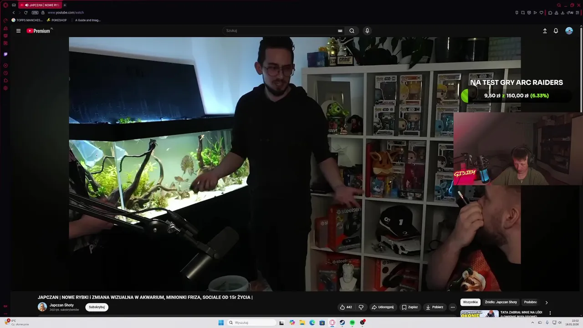Viewport: 583px width, 328px height.
Task: Open taskbar clock showing 22:02
Action: pos(572,323)
